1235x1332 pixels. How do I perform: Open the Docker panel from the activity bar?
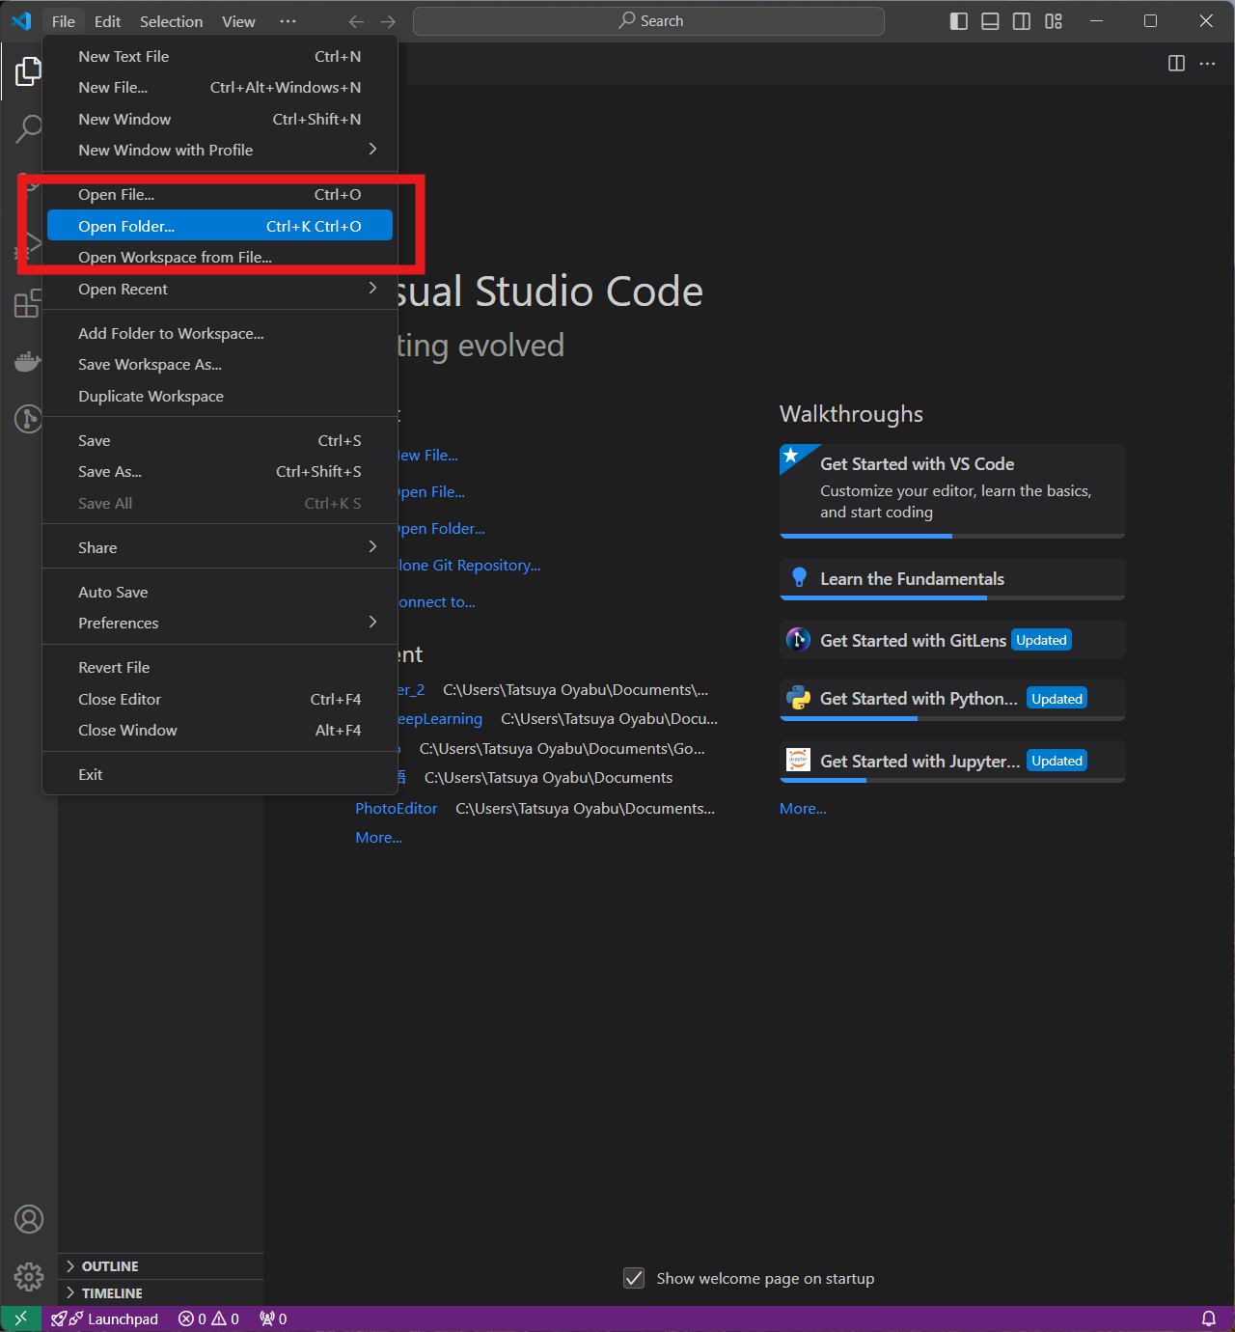tap(29, 360)
